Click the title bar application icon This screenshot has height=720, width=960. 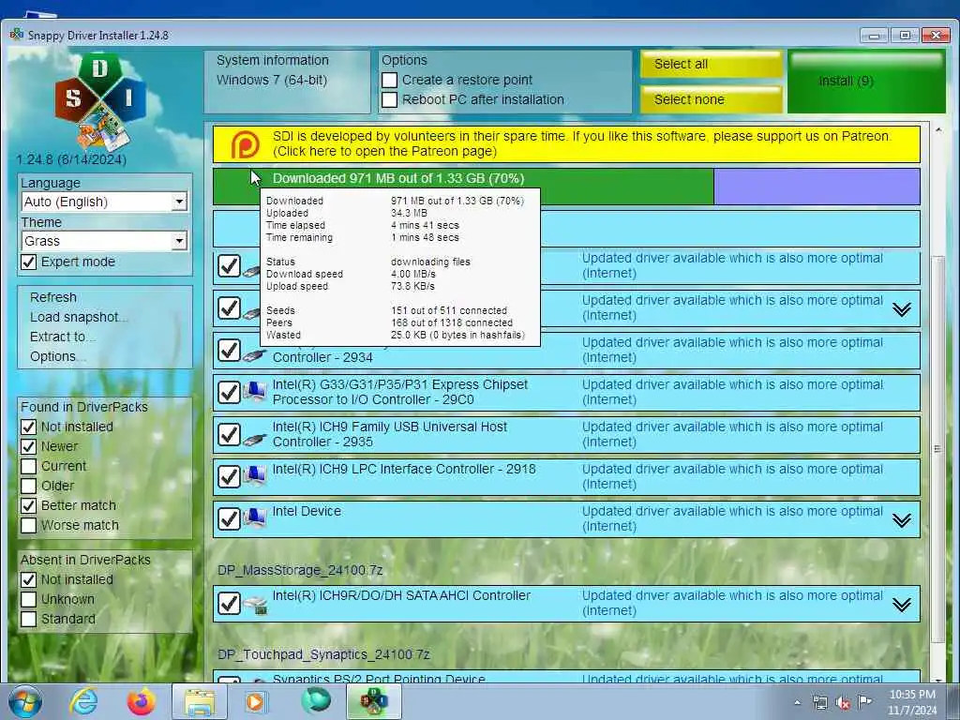click(17, 34)
